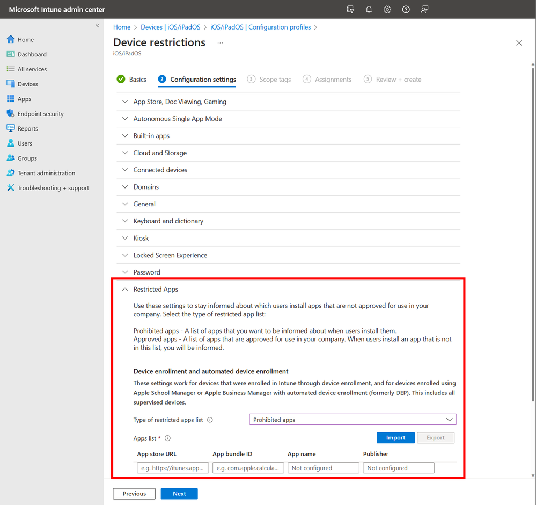This screenshot has height=505, width=536.
Task: Click the Tenant administration icon
Action: (11, 173)
